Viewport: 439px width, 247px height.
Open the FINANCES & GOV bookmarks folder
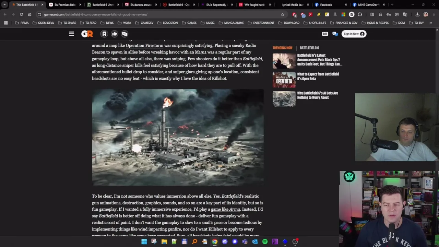343,23
